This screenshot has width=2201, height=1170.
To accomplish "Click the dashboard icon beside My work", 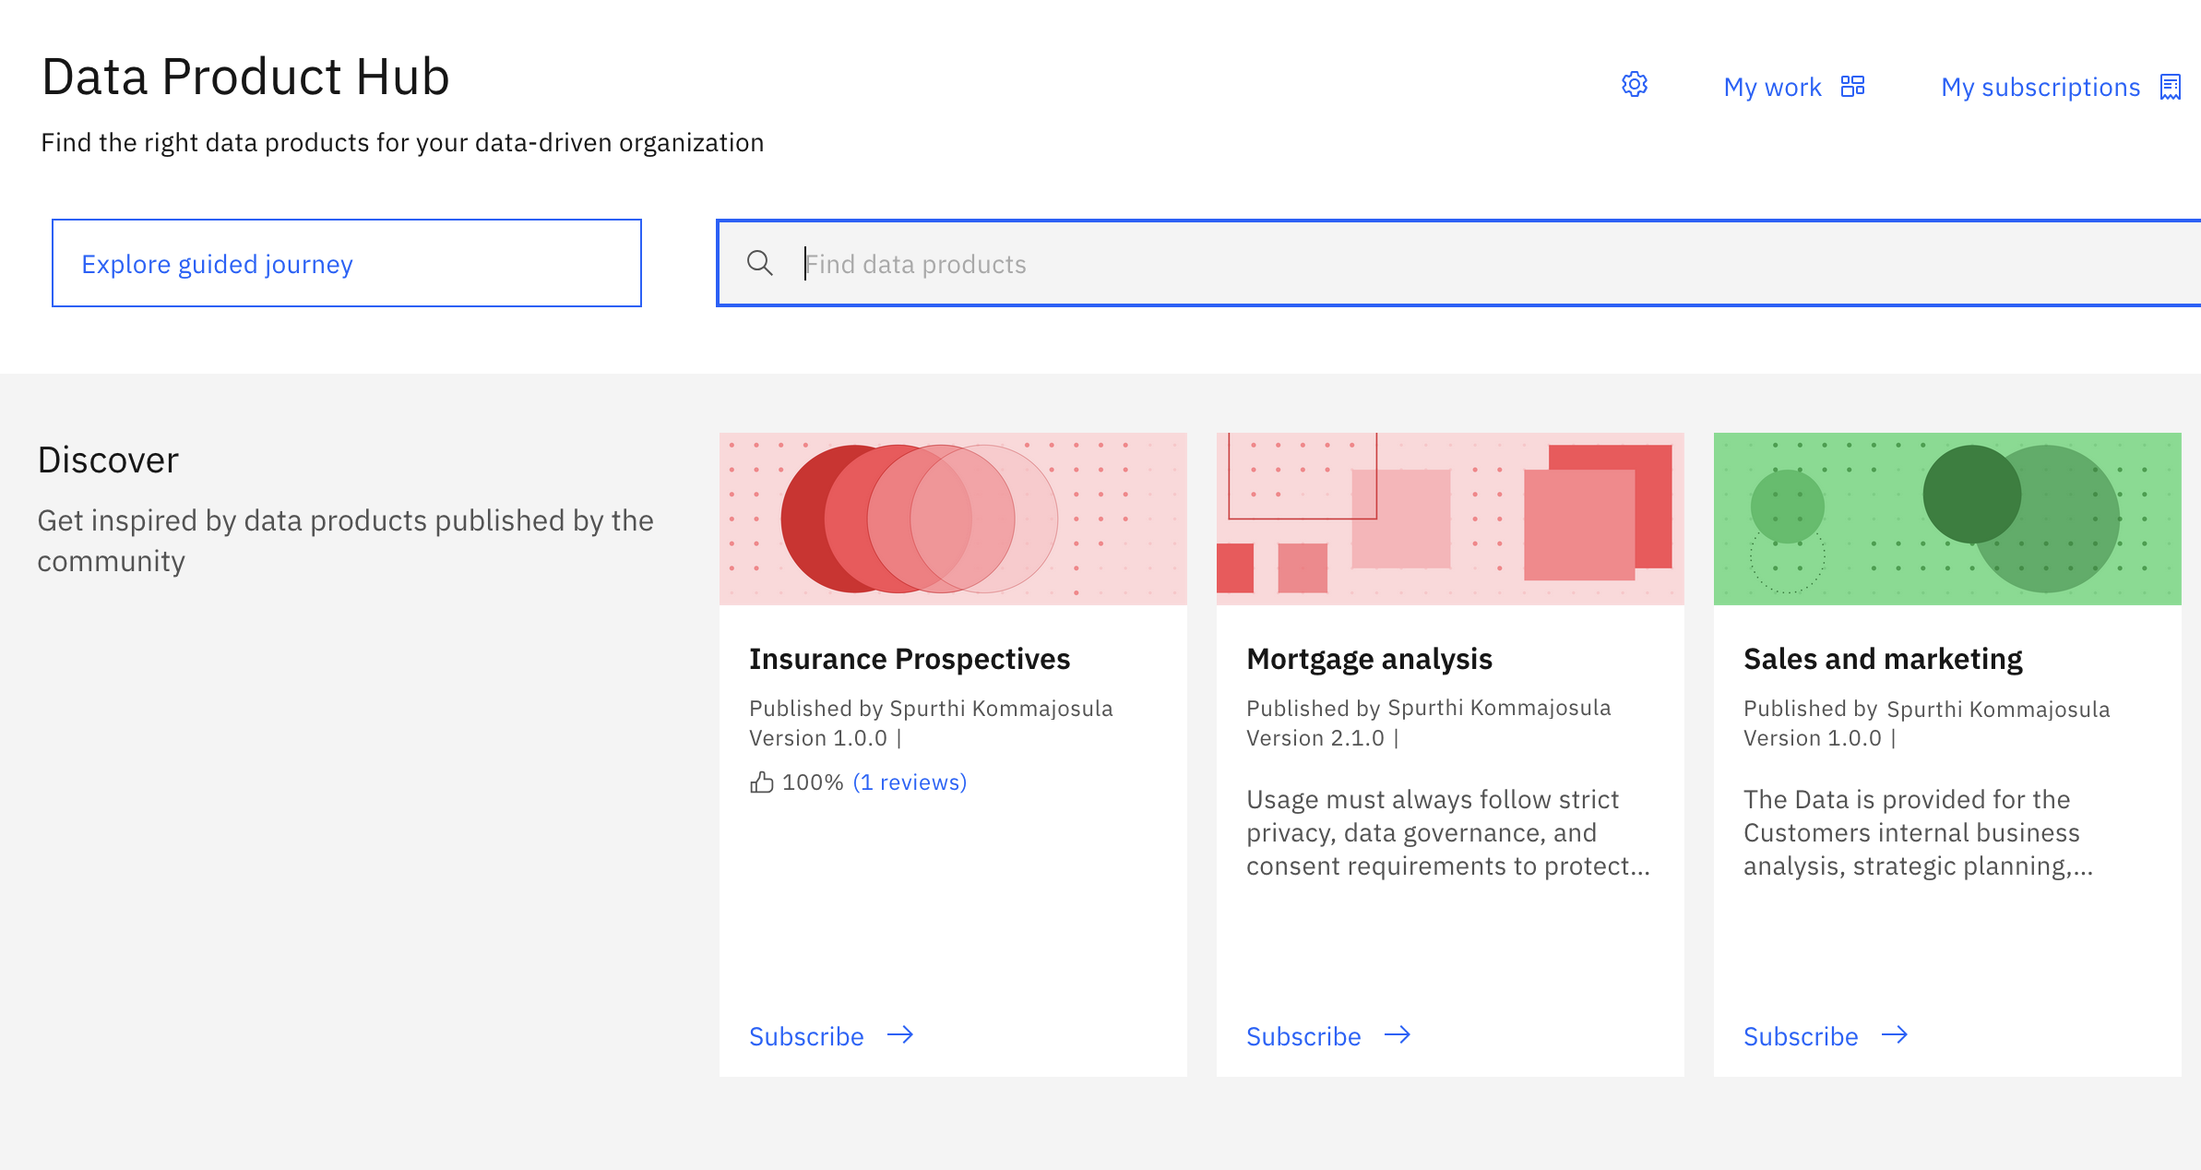I will point(1852,85).
